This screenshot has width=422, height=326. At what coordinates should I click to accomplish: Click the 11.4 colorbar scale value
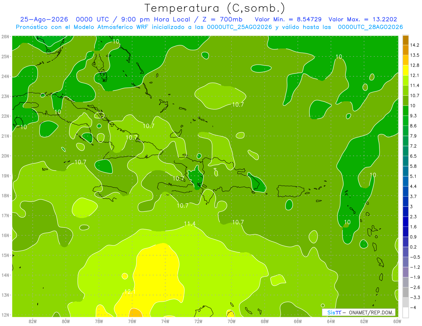coord(415,85)
